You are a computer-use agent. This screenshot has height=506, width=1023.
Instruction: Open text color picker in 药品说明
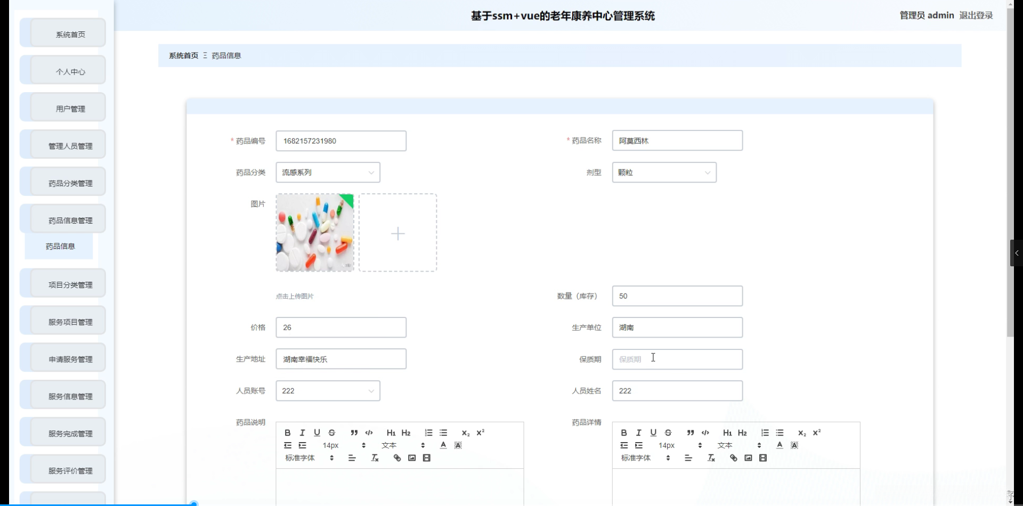click(443, 445)
